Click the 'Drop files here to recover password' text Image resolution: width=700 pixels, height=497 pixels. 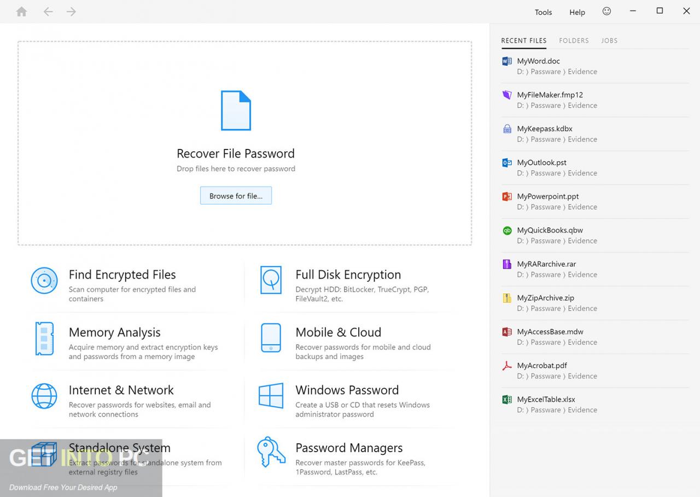[236, 169]
